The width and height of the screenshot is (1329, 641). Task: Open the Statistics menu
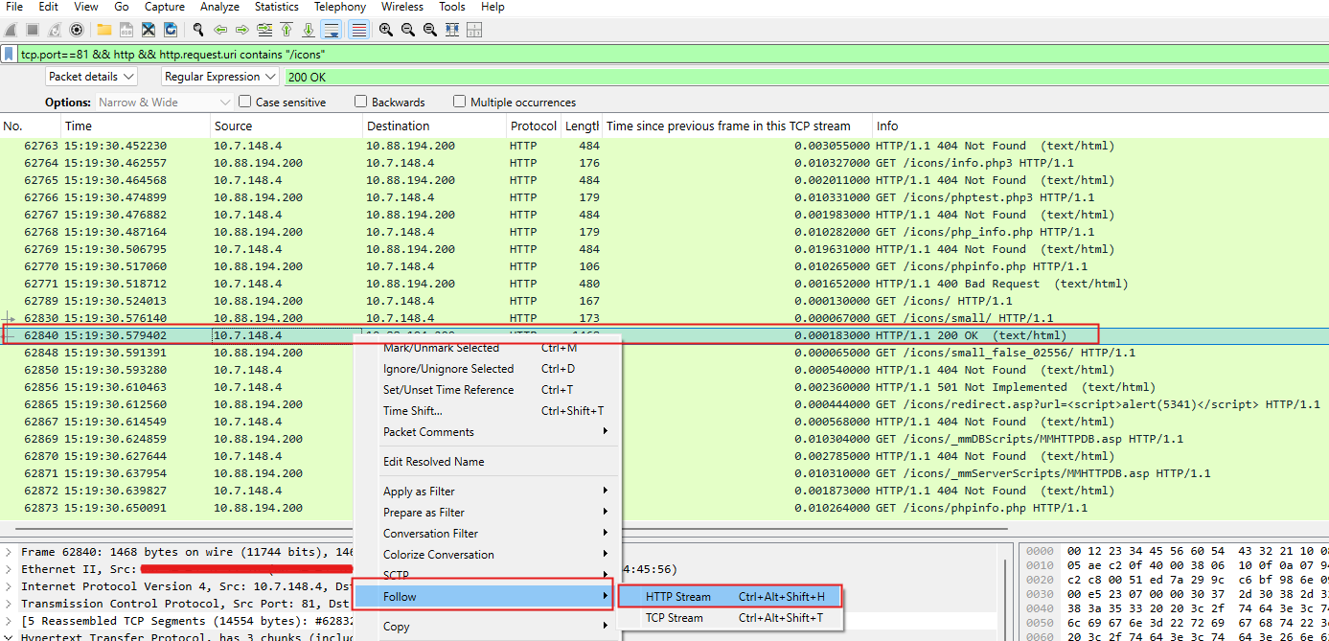[276, 7]
